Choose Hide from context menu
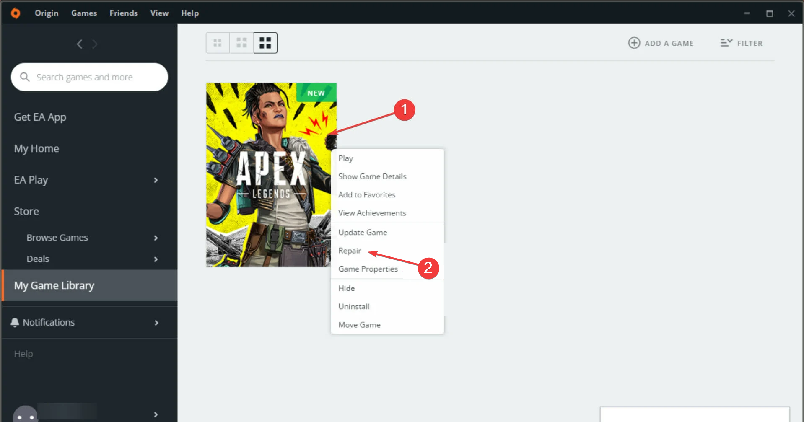Image resolution: width=804 pixels, height=422 pixels. click(x=387, y=288)
